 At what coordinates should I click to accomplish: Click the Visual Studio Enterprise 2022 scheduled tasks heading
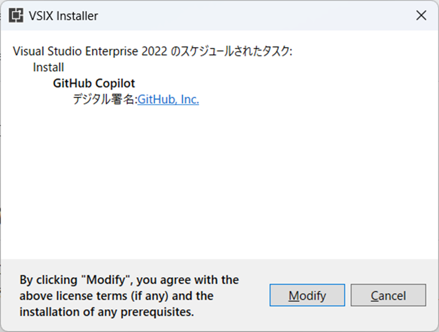(x=152, y=51)
